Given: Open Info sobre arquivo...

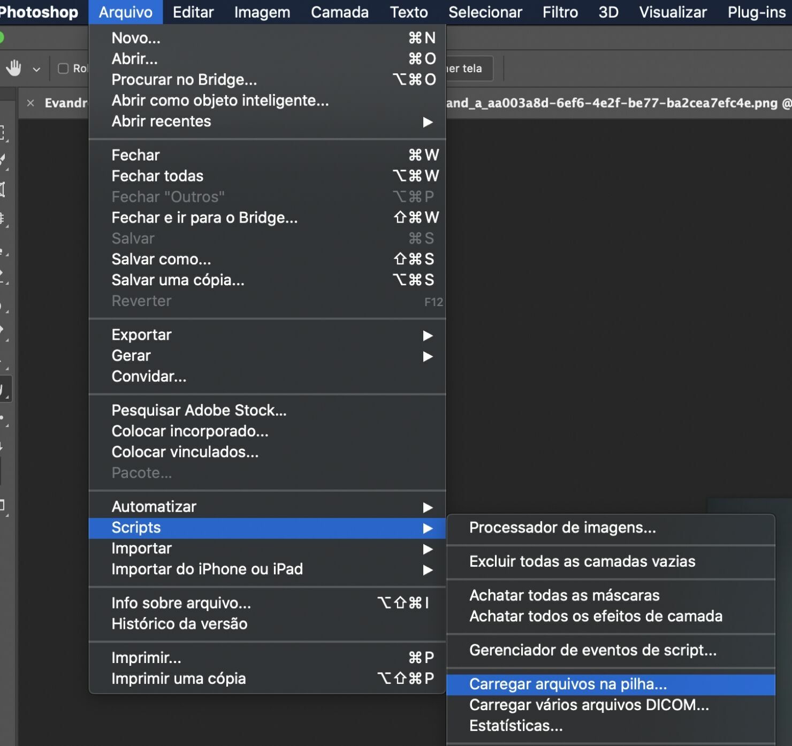Looking at the screenshot, I should [x=267, y=603].
